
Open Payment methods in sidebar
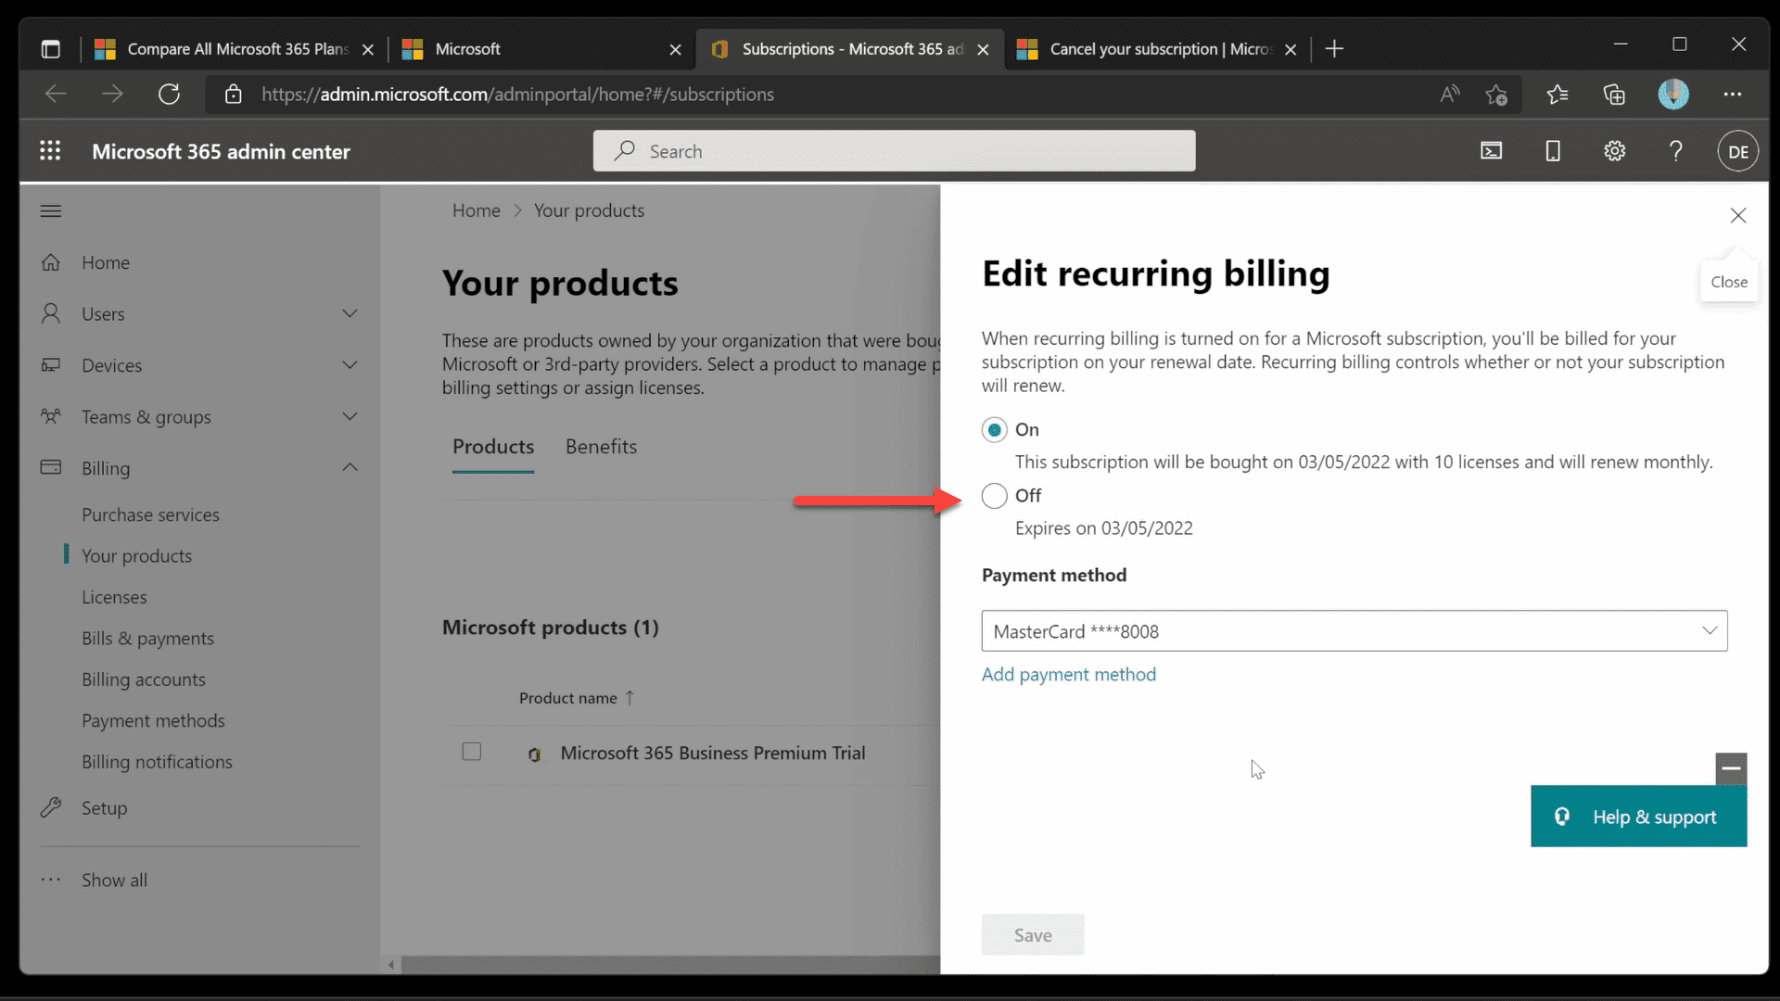coord(153,720)
